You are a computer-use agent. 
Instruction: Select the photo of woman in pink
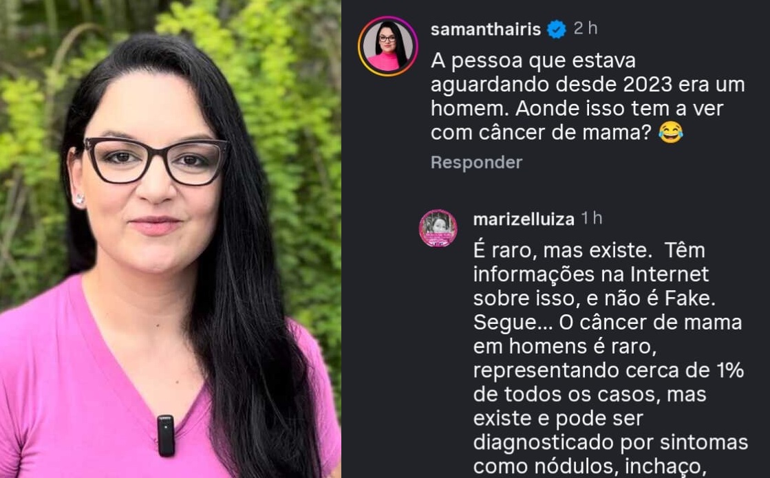171,239
